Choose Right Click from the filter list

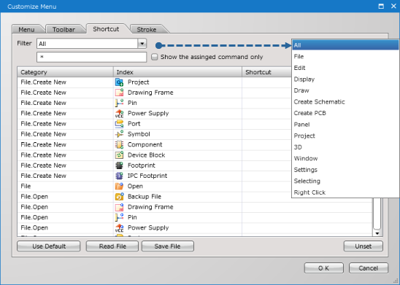pos(345,192)
